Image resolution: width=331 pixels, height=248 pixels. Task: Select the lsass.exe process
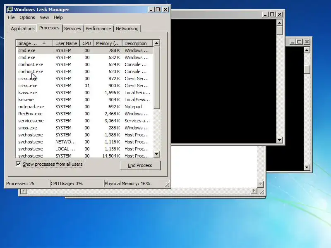click(84, 93)
